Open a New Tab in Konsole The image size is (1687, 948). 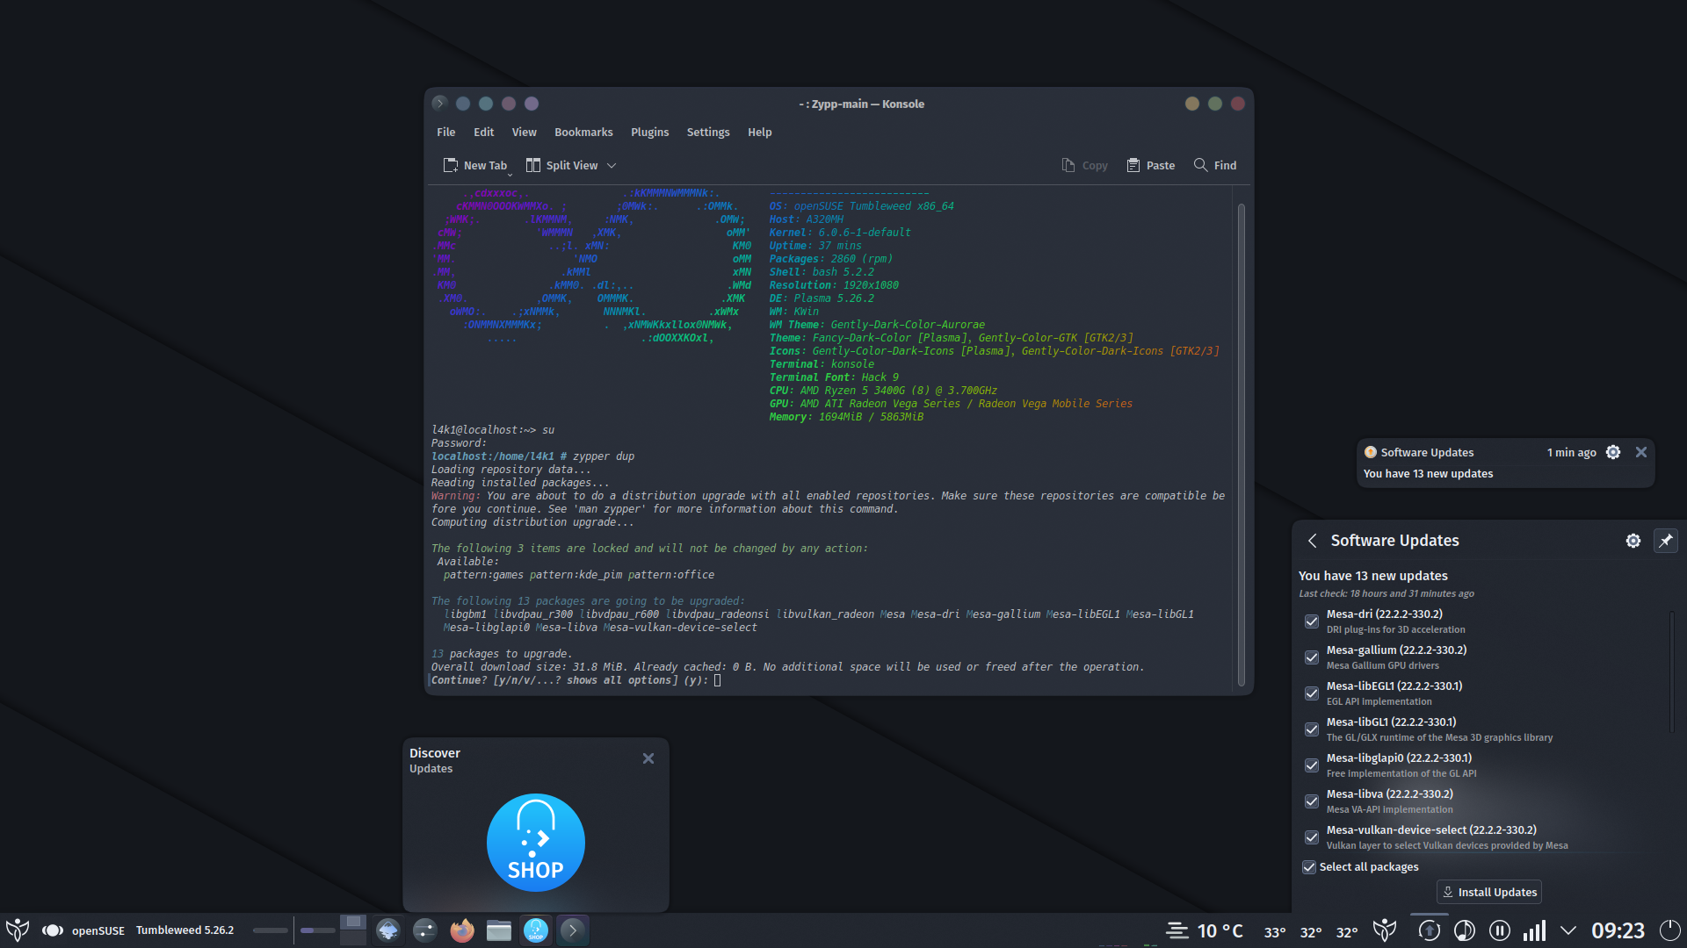point(474,165)
